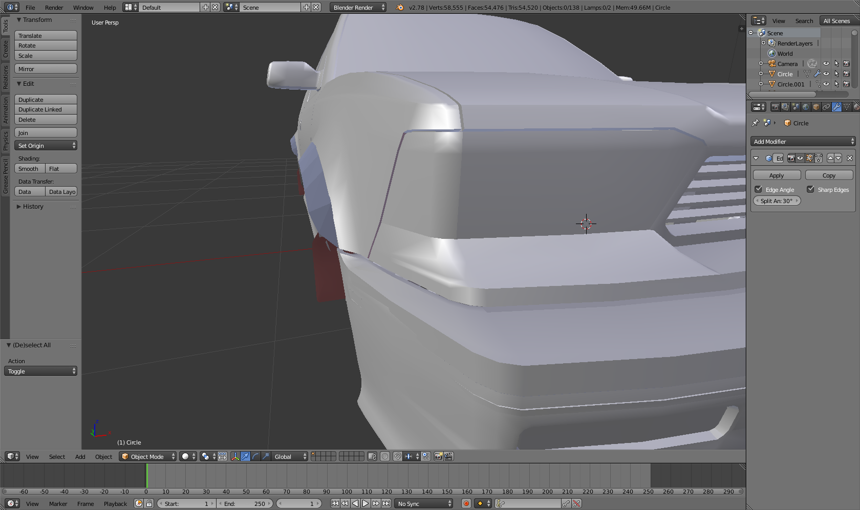Expand the History panel
860x510 pixels.
pos(33,207)
